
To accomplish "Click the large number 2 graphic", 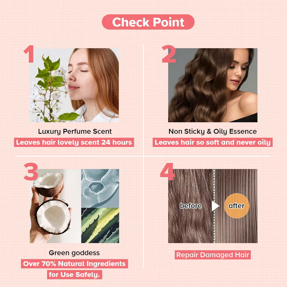I will [x=168, y=54].
